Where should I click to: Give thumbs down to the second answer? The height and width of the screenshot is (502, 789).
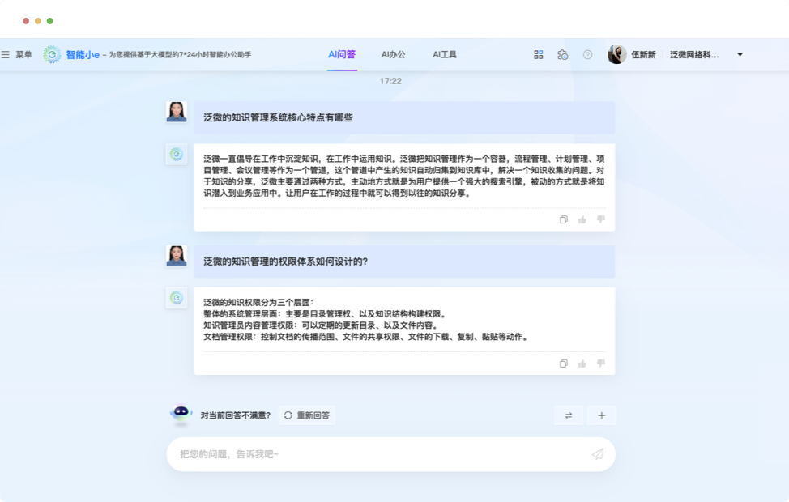click(601, 364)
